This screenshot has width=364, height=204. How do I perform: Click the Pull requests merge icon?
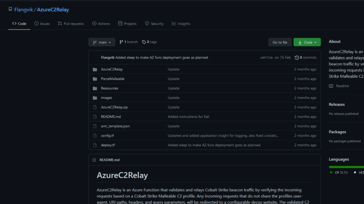[60, 23]
